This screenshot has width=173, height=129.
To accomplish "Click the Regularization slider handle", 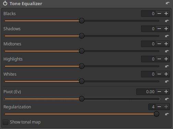I will click(157, 114).
